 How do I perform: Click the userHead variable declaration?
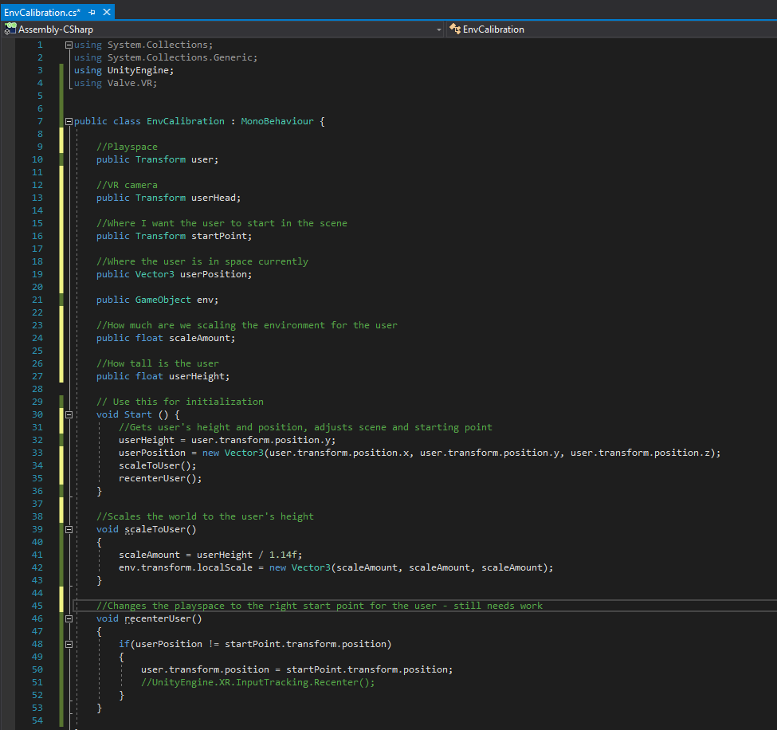215,198
